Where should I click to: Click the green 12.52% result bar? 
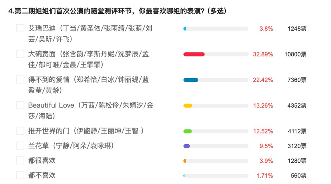click(216, 131)
